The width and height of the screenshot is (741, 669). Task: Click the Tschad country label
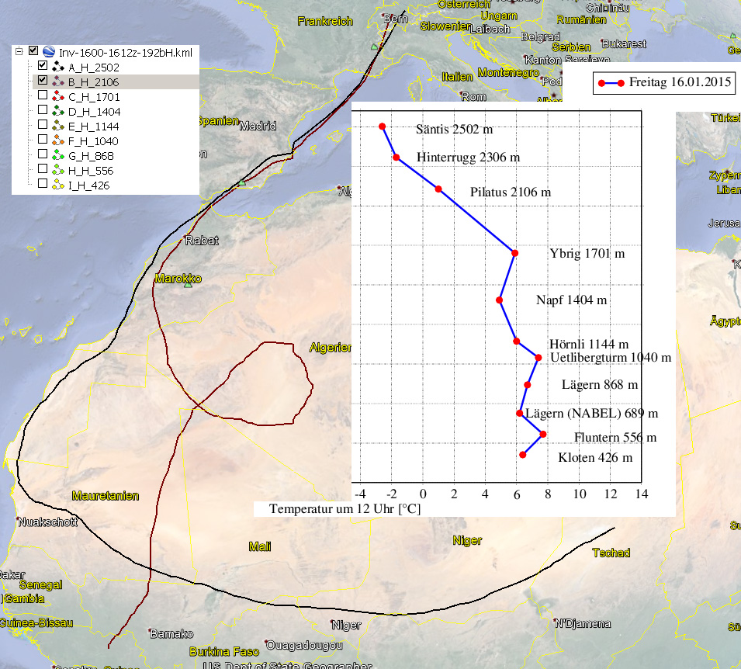611,553
